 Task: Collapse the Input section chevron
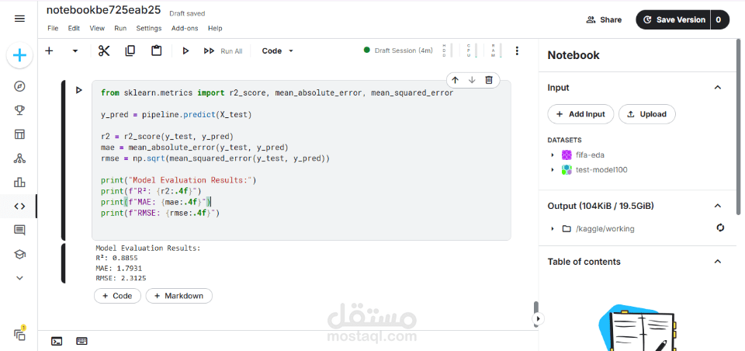[718, 88]
